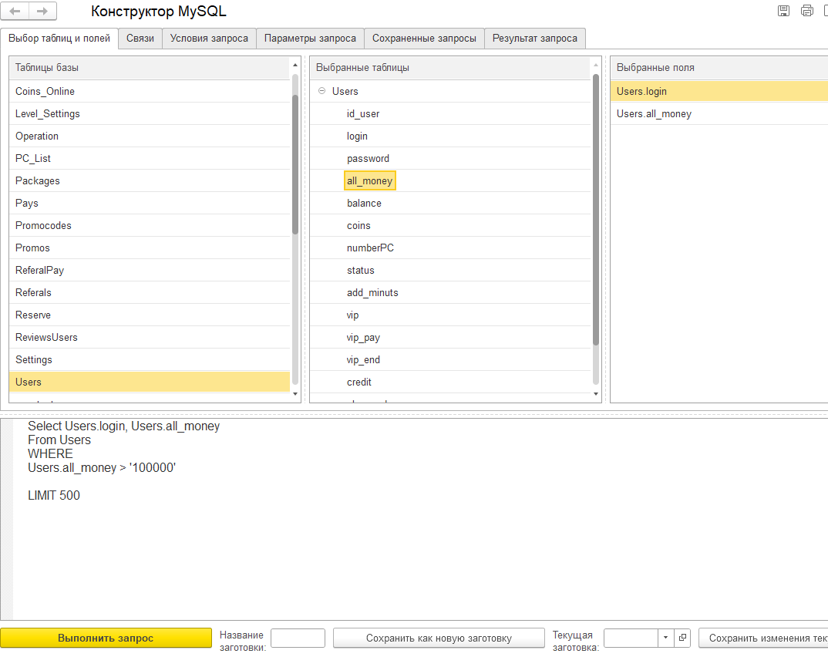Image resolution: width=828 pixels, height=657 pixels.
Task: Select the vip field
Action: (352, 315)
